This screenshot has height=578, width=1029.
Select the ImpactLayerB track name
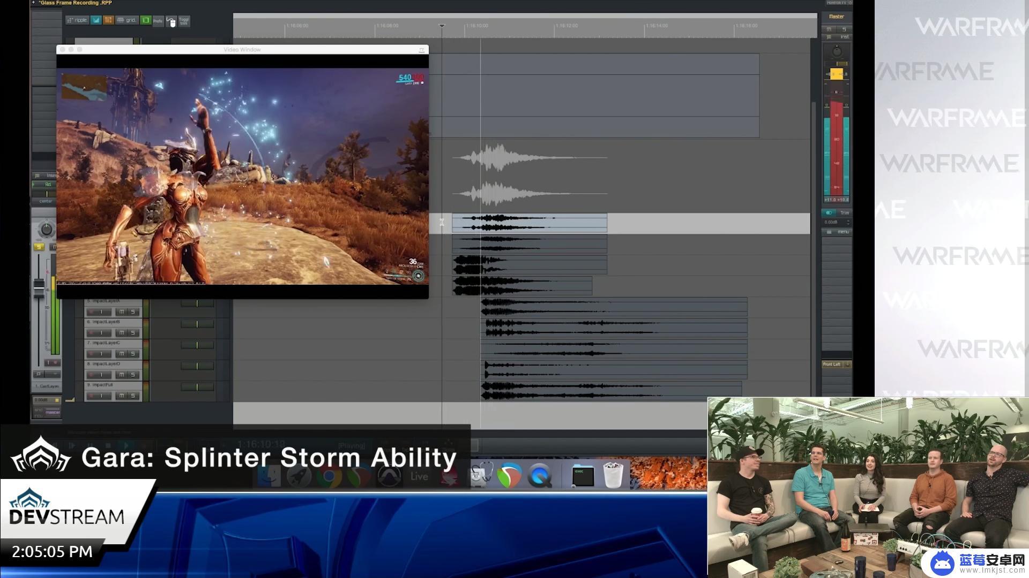click(106, 322)
